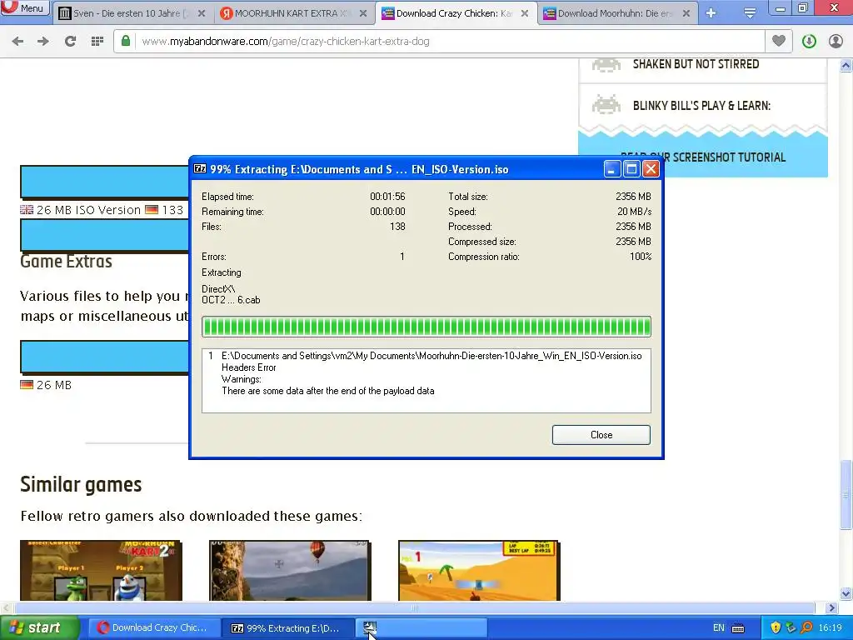Click the orange magnifier tray icon
Screen dimensions: 853x640
tap(806, 627)
